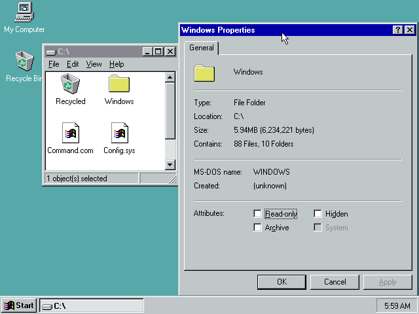Click the vertical scrollbar thumb in C:\ window

170,111
